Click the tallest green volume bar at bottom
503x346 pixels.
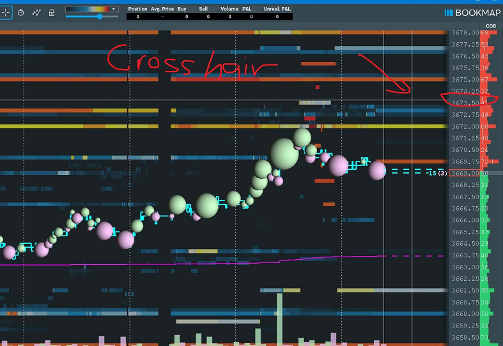pos(279,319)
